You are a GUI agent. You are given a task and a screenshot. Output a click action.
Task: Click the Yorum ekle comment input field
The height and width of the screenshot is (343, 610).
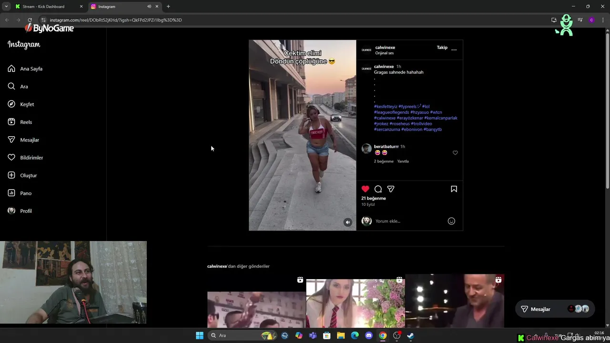(410, 221)
